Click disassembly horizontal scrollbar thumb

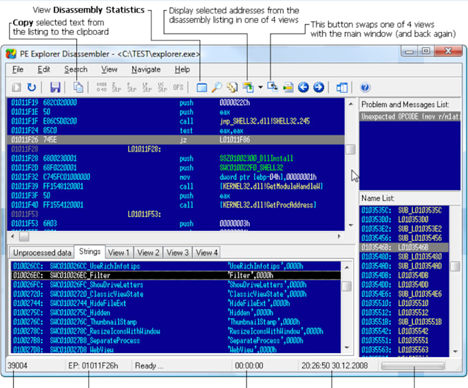pos(24,237)
